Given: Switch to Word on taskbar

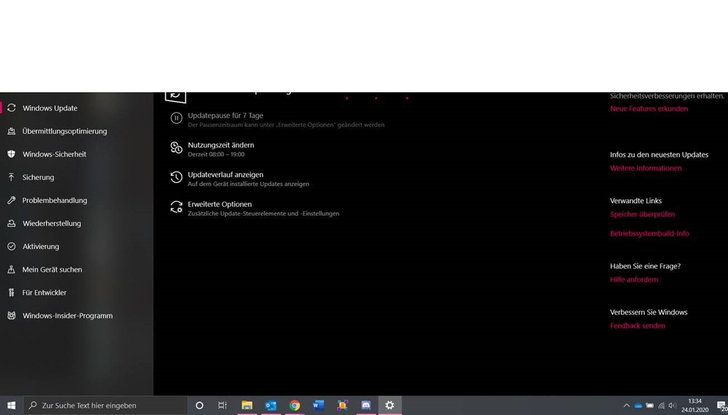Looking at the screenshot, I should [319, 406].
